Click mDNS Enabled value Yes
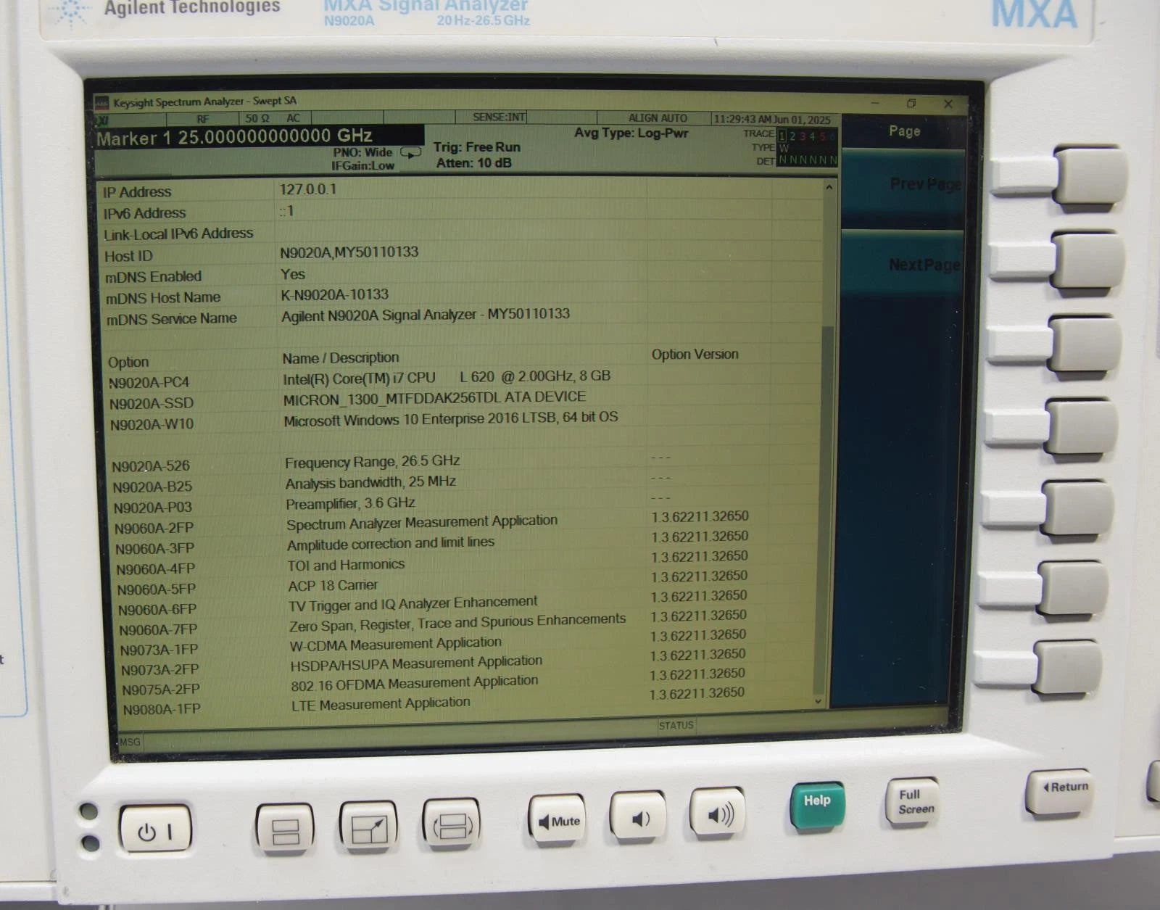Image resolution: width=1160 pixels, height=910 pixels. pos(293,275)
